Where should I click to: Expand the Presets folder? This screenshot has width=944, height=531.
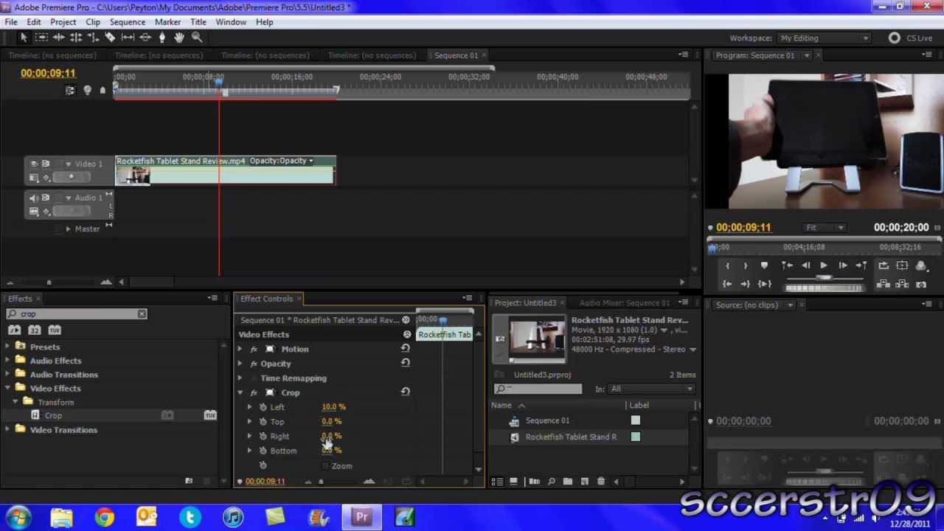click(8, 347)
